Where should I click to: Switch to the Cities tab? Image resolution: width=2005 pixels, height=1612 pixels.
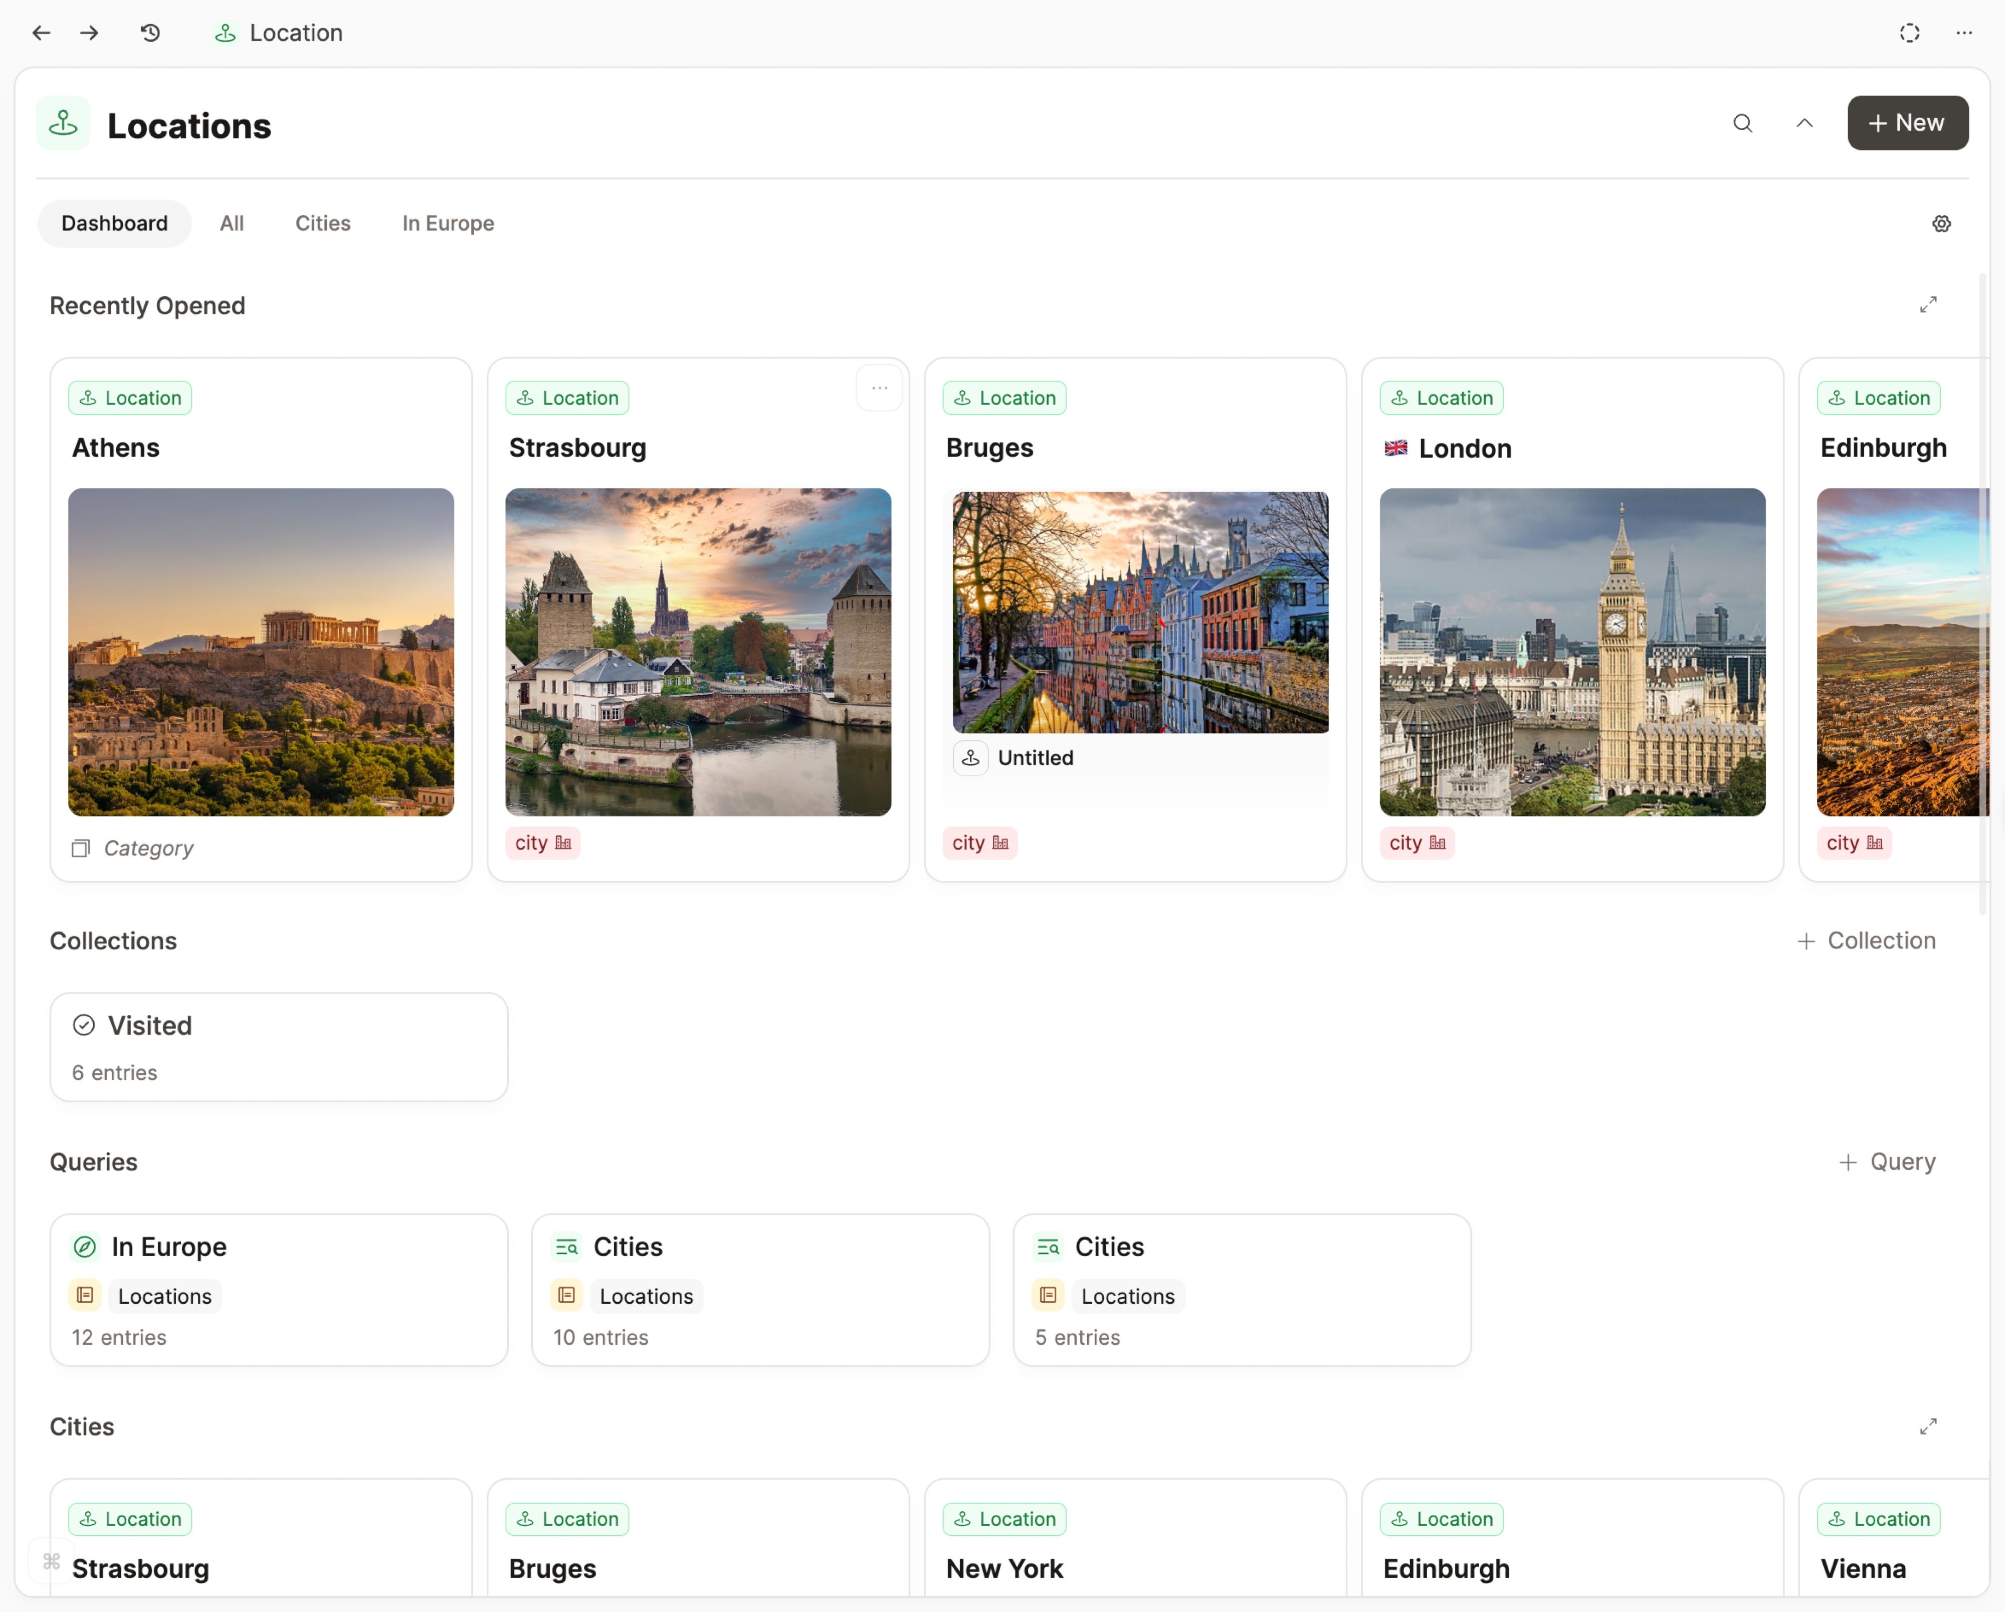click(x=323, y=223)
